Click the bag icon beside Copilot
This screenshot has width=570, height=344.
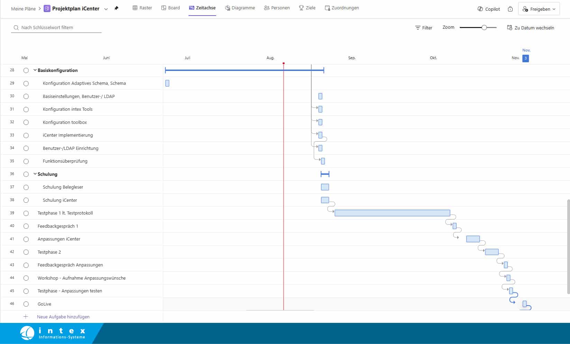[x=510, y=9]
